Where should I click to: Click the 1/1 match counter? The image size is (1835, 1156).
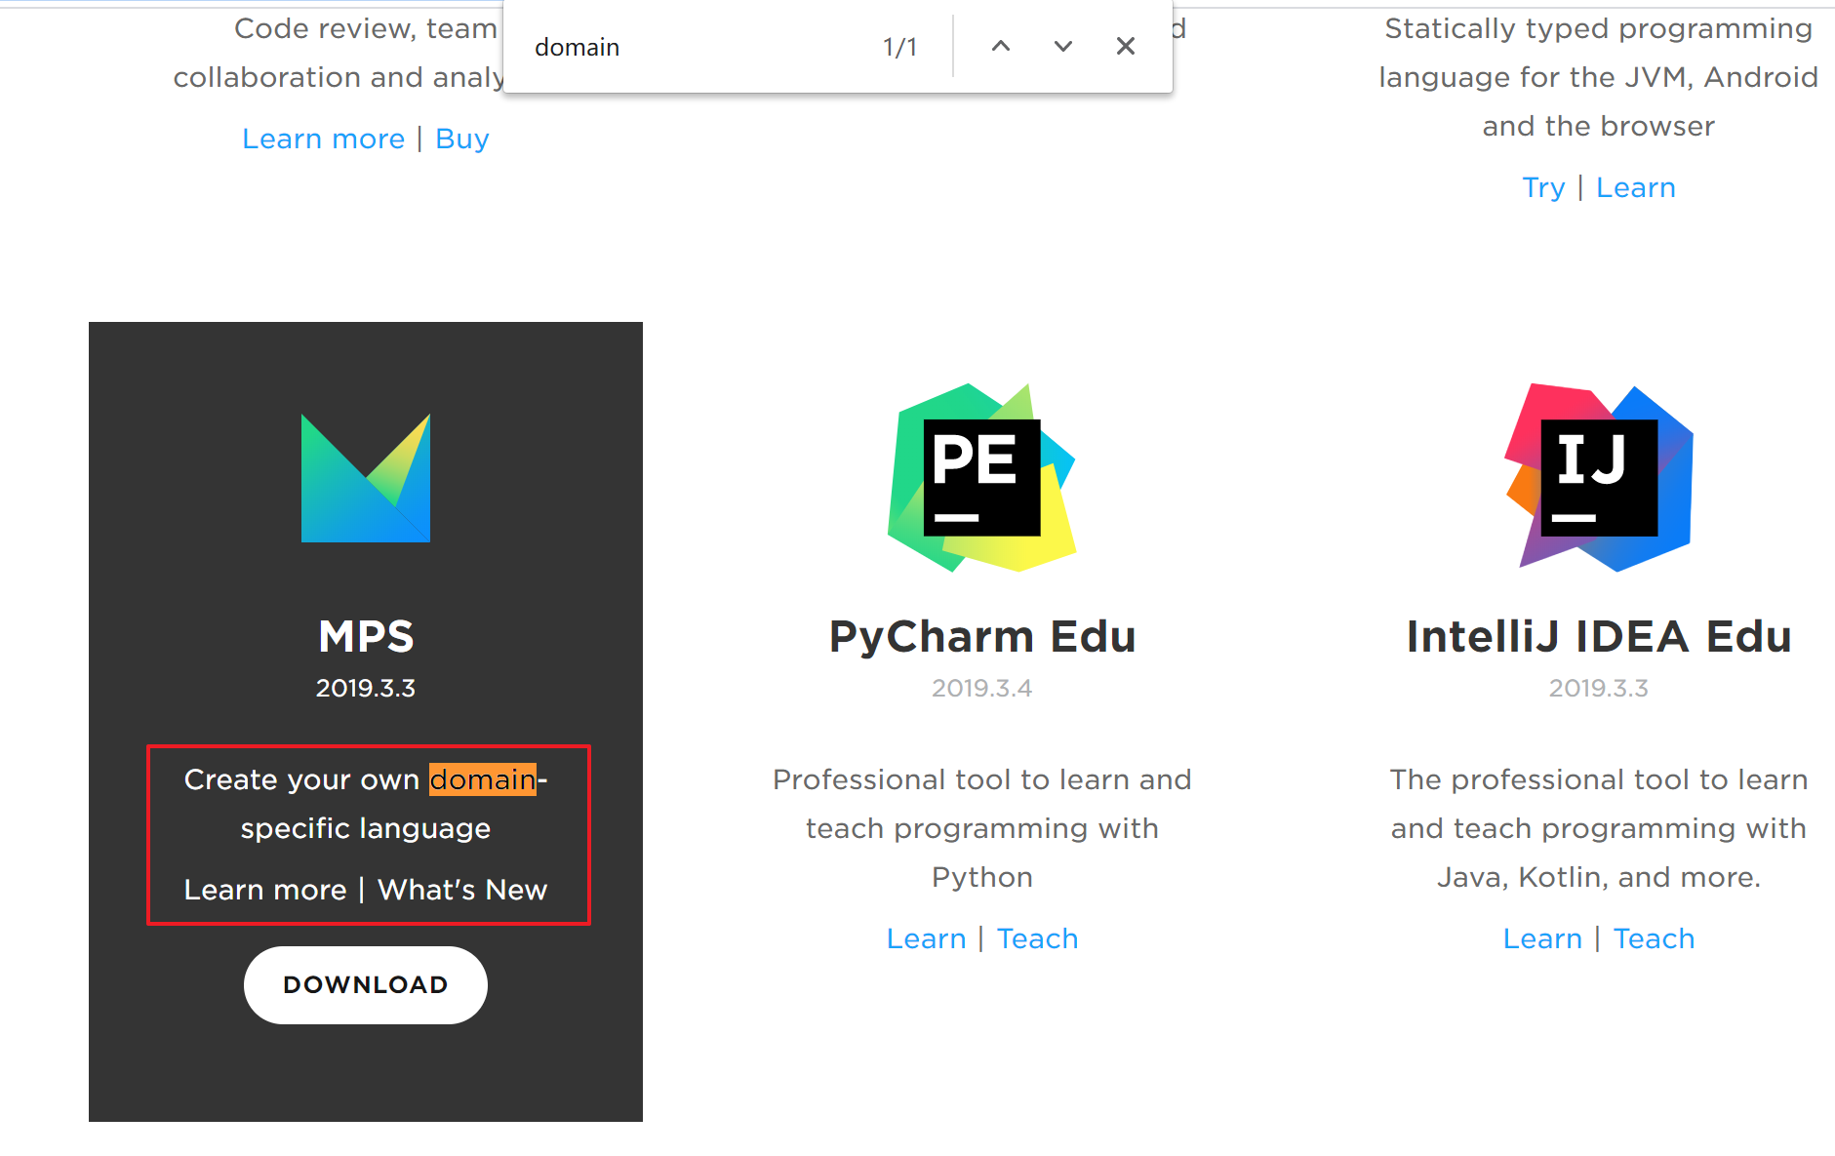tap(899, 47)
